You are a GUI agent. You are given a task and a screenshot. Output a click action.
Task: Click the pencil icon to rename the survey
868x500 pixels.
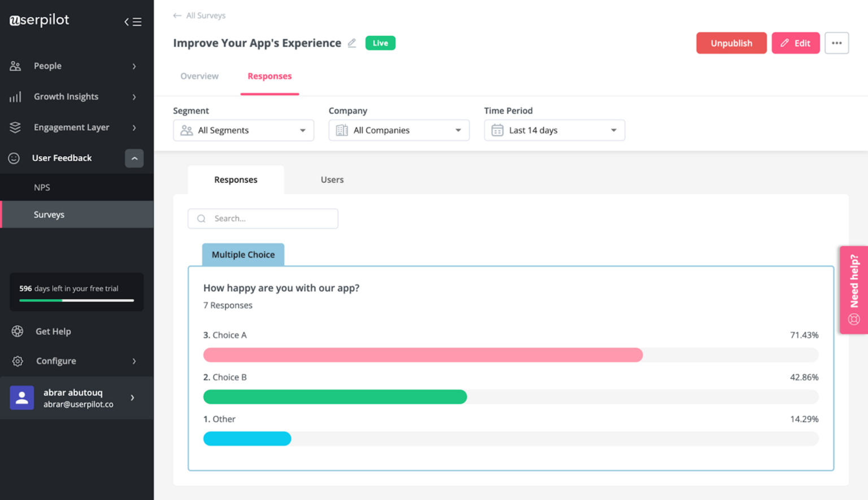pyautogui.click(x=351, y=43)
